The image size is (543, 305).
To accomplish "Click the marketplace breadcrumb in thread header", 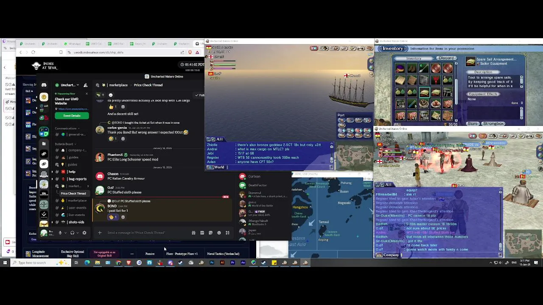I will (118, 85).
